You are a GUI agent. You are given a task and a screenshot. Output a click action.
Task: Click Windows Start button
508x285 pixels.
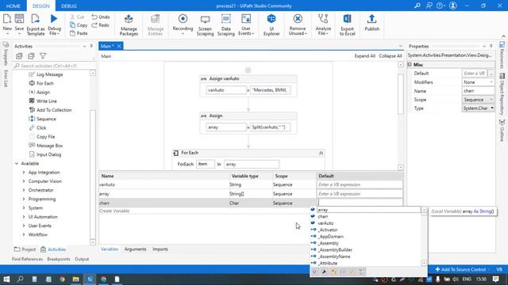coord(6,279)
